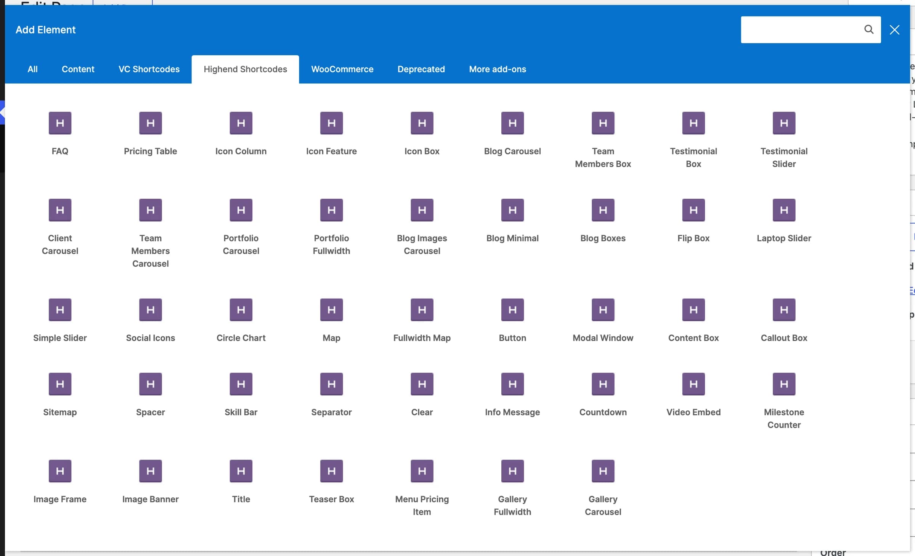915x556 pixels.
Task: Add the Image Banner element
Action: (151, 482)
